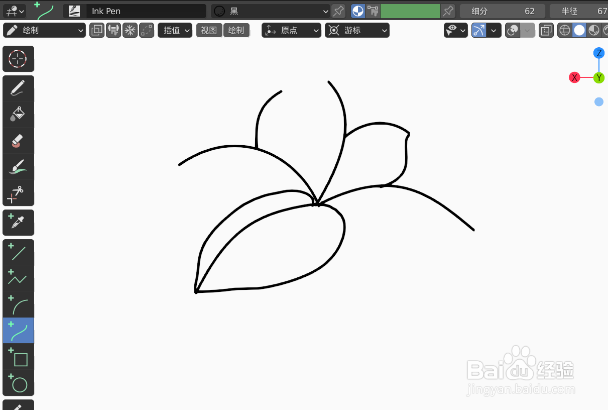Switch to wireframe shading mode
Viewport: 608px width, 410px height.
[x=565, y=30]
